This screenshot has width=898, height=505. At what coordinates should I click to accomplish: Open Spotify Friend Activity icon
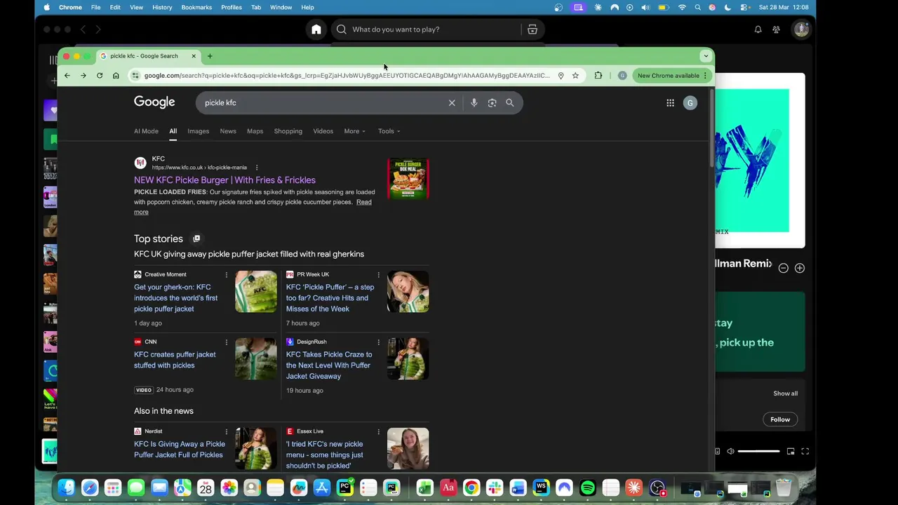click(776, 29)
